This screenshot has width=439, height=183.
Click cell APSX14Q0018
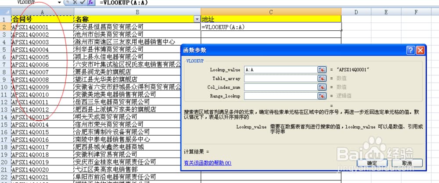click(43, 154)
